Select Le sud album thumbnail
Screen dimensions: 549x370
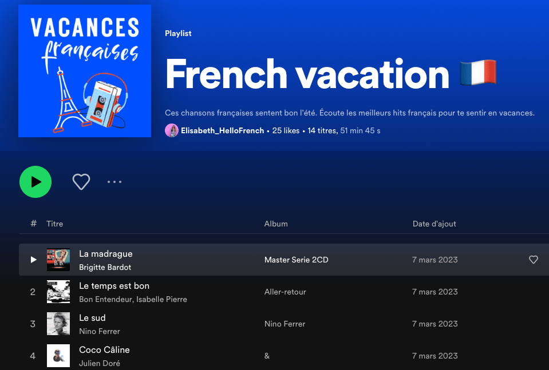click(58, 324)
